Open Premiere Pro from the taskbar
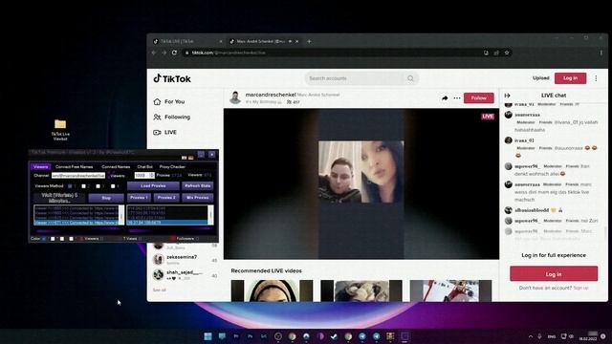The image size is (612, 344). 236,335
